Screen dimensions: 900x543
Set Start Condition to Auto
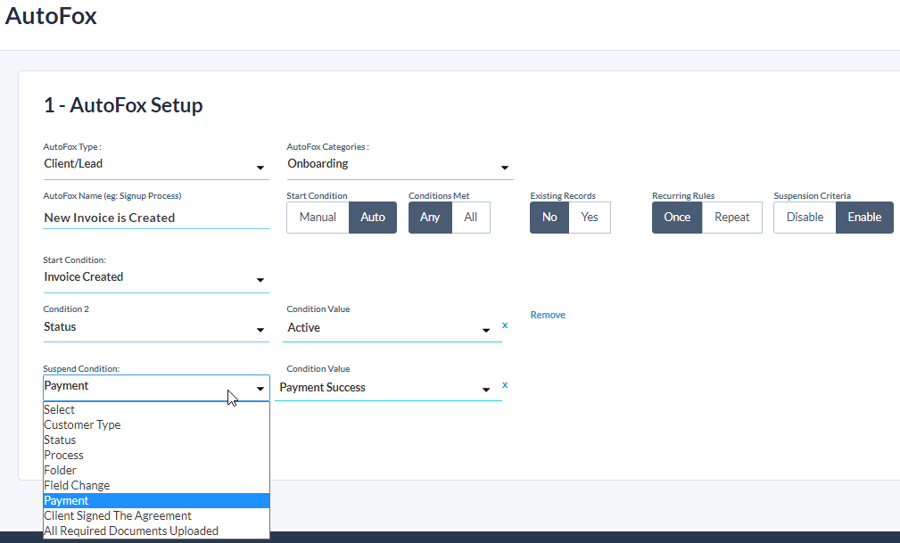coord(373,218)
